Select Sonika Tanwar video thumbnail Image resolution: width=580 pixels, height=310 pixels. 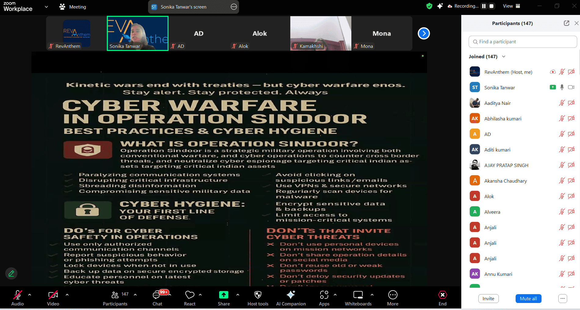point(137,33)
